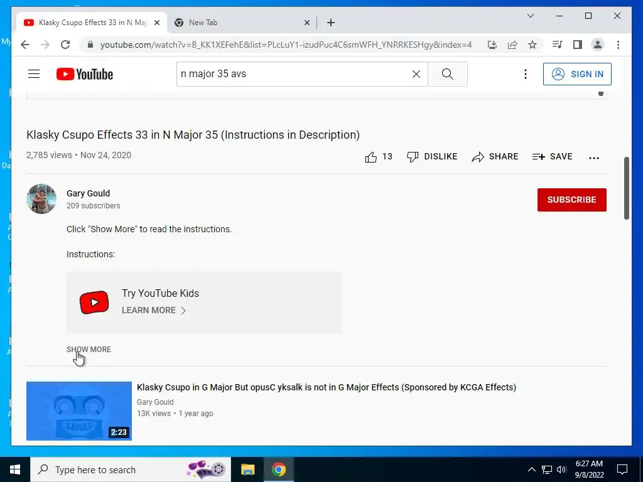
Task: Open more actions ellipsis under video title
Action: click(x=594, y=158)
